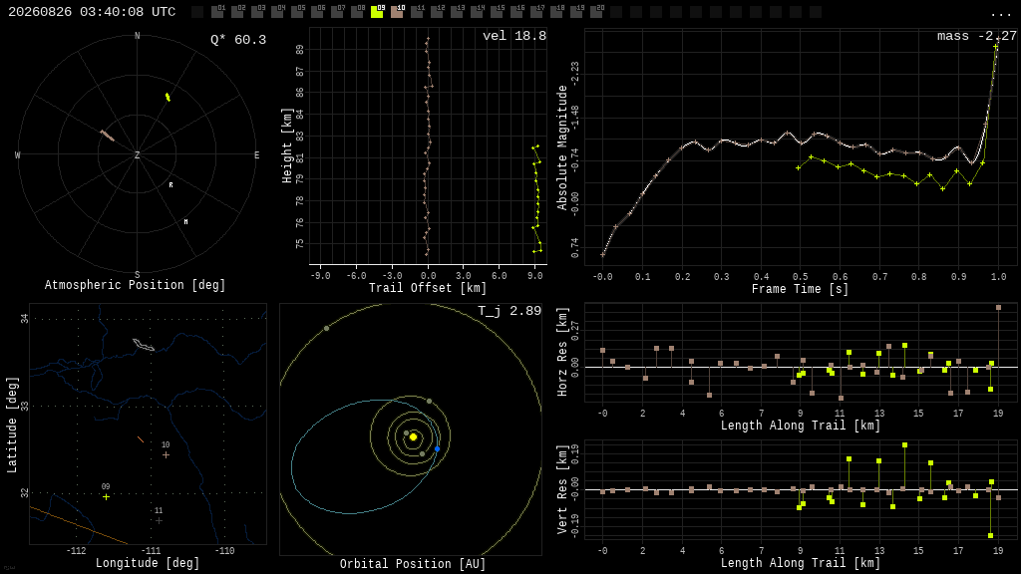The image size is (1021, 574).
Task: Click the blue Earth dot on orbit
Action: pyautogui.click(x=437, y=449)
